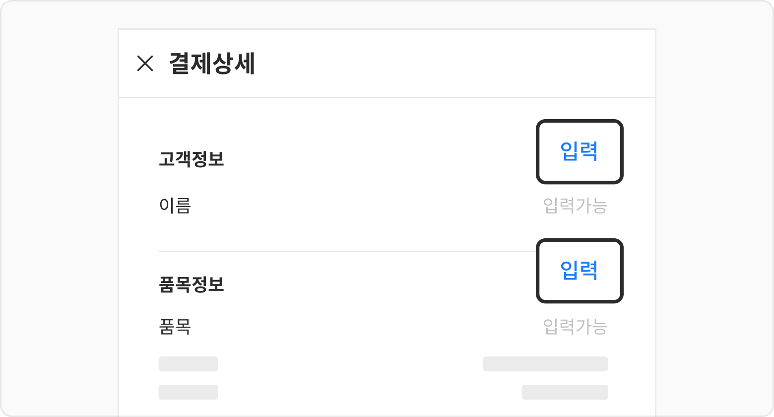774x417 pixels.
Task: Click the blank space between 이름 and its 입력가능 field
Action: click(x=367, y=206)
